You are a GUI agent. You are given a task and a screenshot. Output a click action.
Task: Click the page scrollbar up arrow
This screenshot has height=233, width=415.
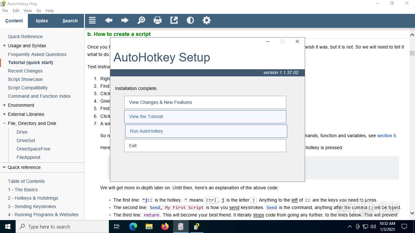[x=412, y=35]
